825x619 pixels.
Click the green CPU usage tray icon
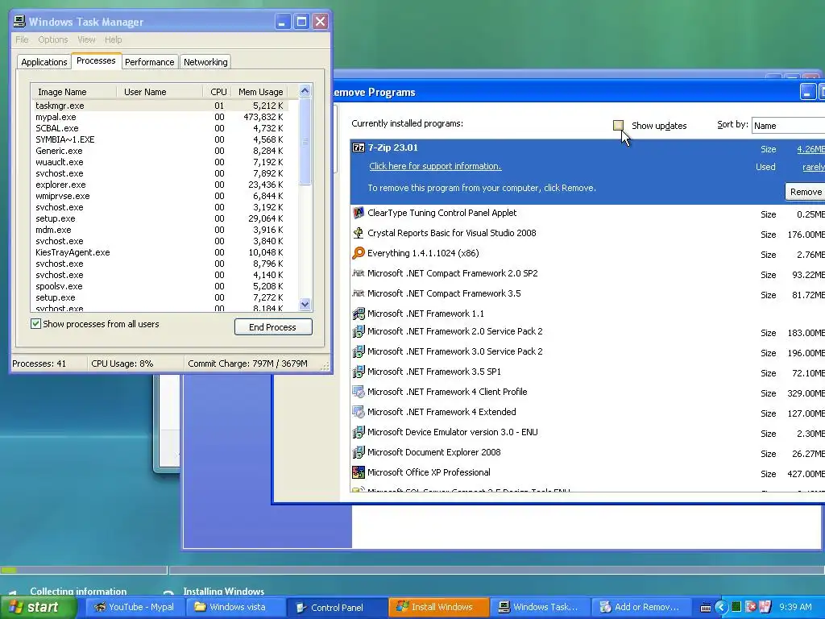736,608
